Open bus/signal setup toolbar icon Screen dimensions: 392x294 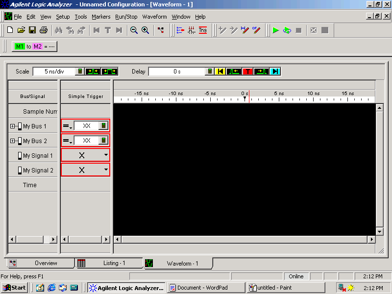(x=180, y=30)
